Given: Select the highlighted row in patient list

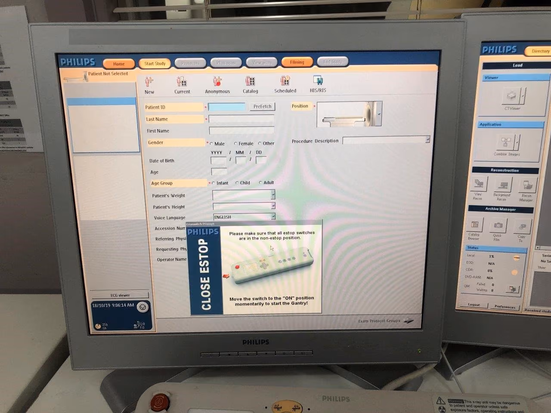Looking at the screenshot, I should tap(102, 102).
